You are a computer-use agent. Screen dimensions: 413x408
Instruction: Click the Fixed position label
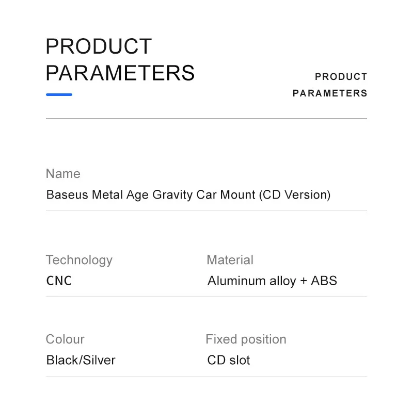coord(246,339)
